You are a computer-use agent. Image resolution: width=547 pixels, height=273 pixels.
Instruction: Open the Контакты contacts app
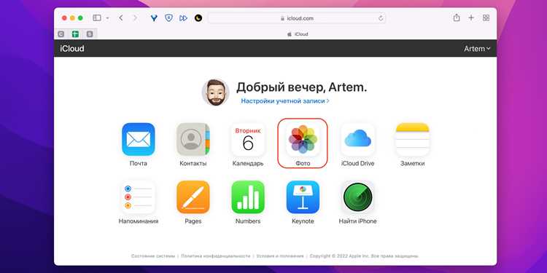(x=193, y=139)
